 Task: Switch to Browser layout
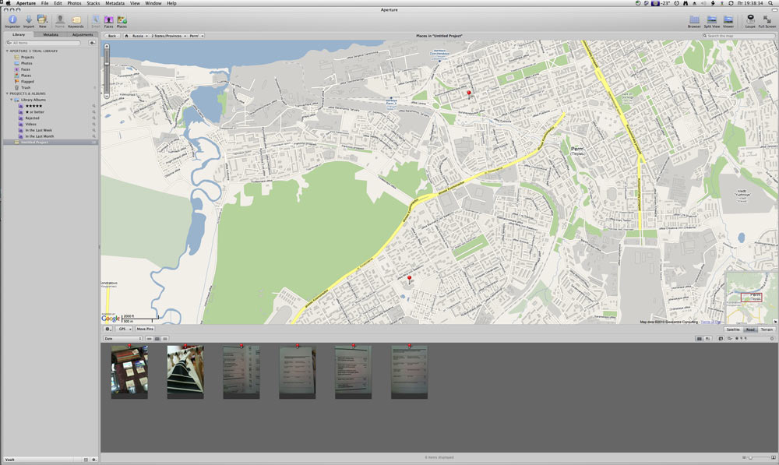694,21
